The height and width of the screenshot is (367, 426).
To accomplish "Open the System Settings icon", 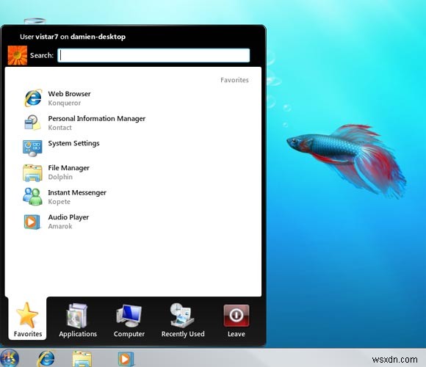I will [x=32, y=148].
